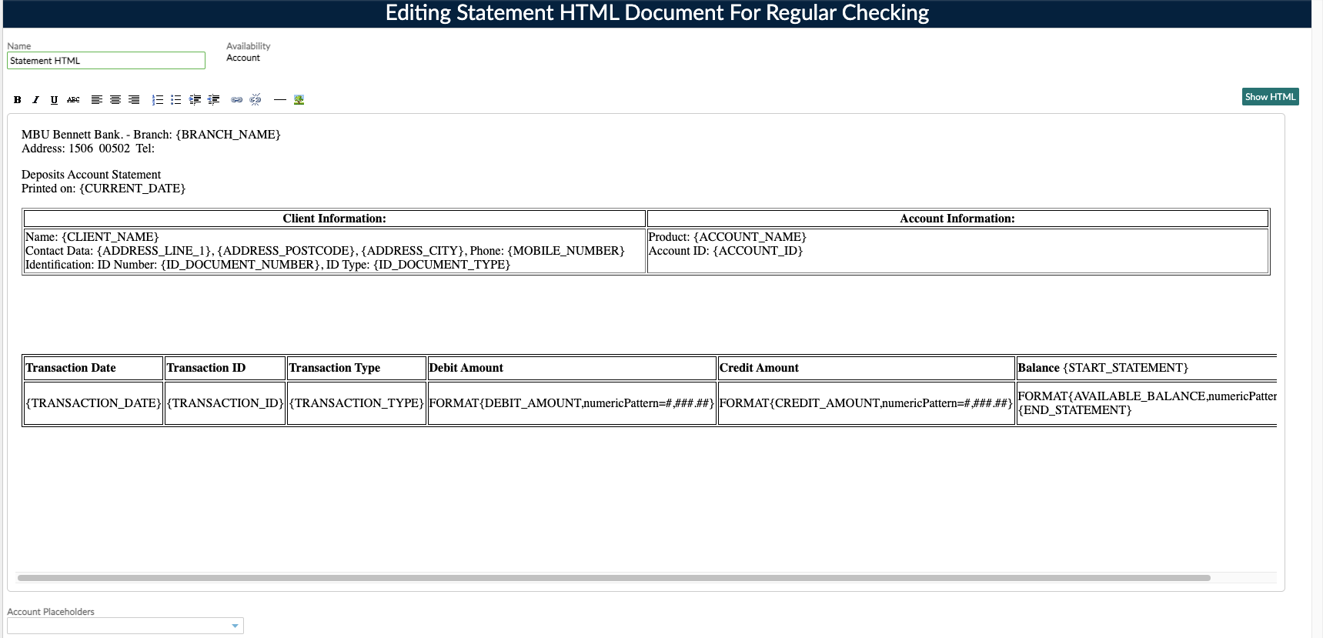The width and height of the screenshot is (1323, 638).
Task: Click the FORMAT{AVAILABLE_BALANCE text
Action: (1147, 396)
